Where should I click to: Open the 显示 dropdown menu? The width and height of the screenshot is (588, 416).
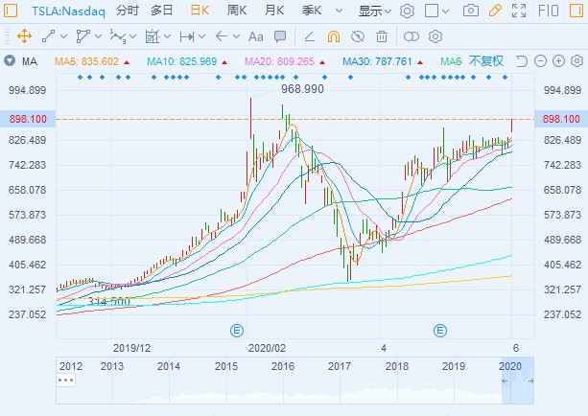tap(374, 12)
